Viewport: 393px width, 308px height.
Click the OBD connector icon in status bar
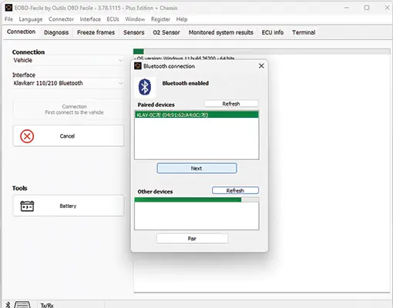(x=22, y=305)
